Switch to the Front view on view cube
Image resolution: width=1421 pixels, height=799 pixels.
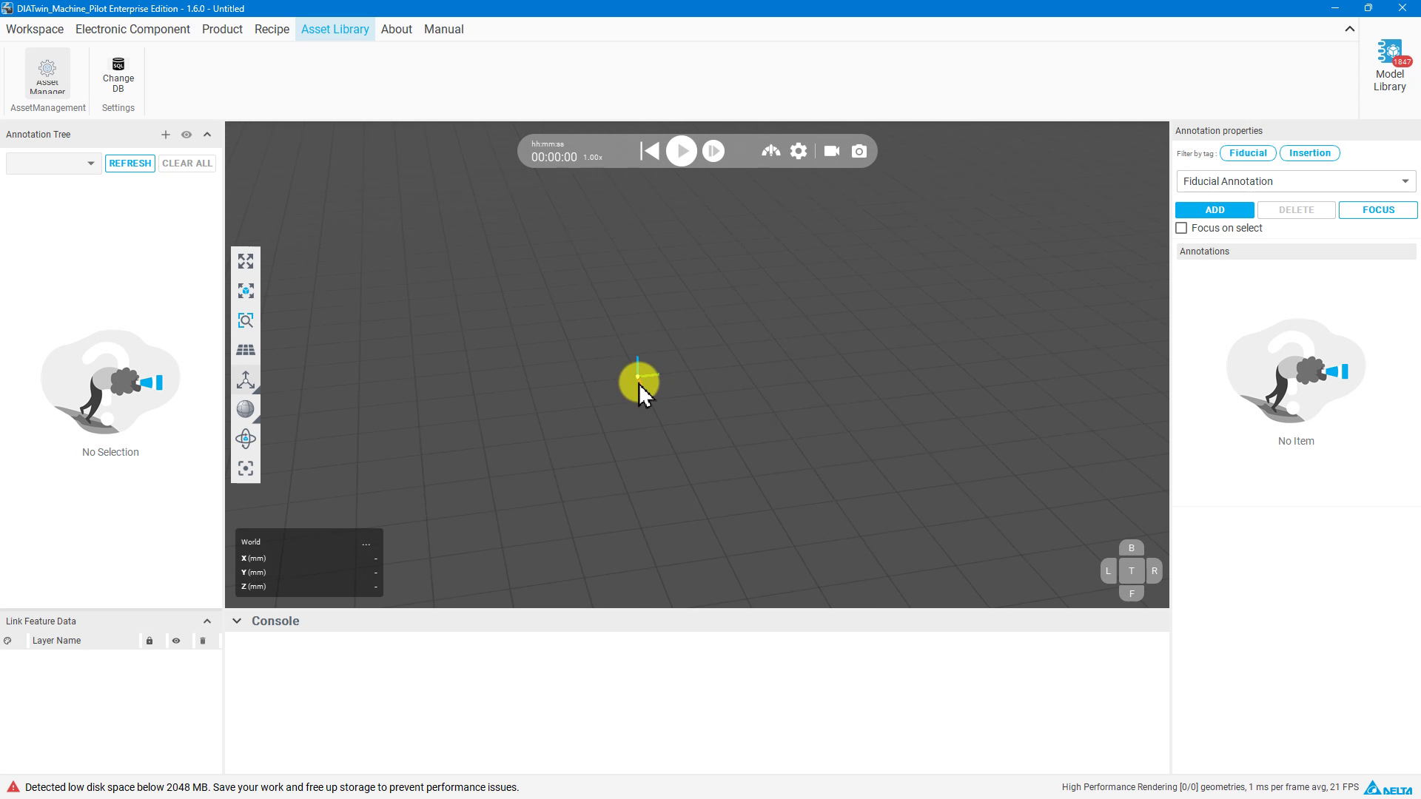pyautogui.click(x=1132, y=593)
